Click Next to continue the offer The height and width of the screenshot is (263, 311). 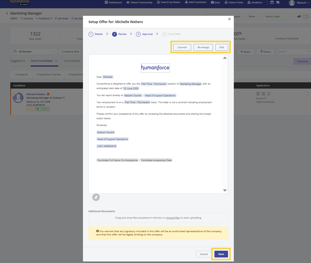click(221, 254)
